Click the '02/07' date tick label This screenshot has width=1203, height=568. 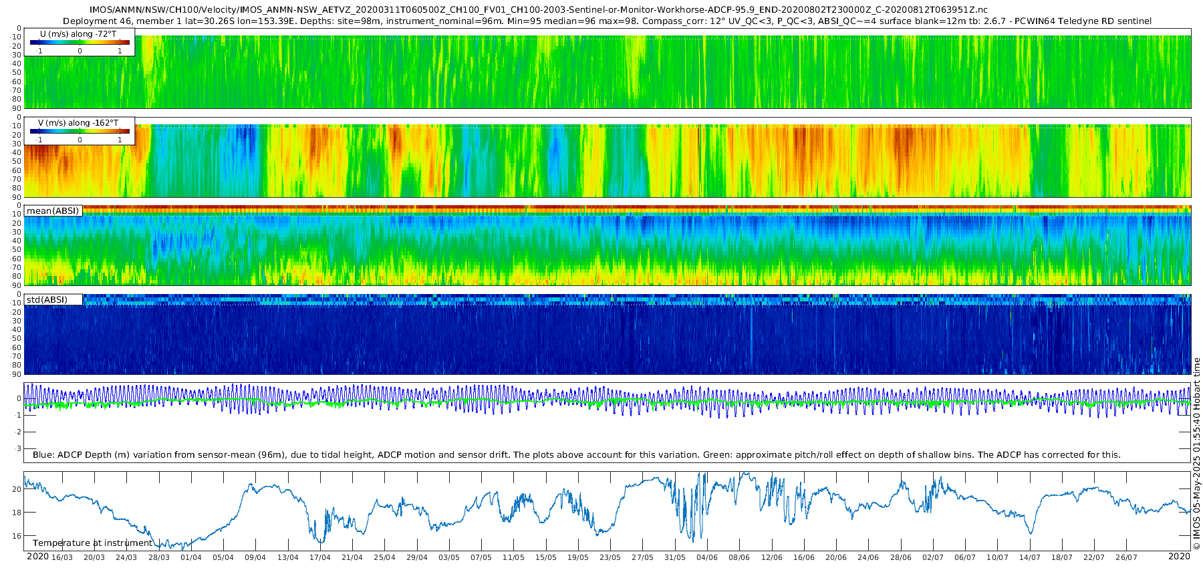(933, 557)
